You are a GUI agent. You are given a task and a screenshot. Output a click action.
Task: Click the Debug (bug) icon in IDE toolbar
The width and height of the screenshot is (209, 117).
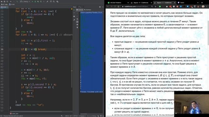click(35, 2)
